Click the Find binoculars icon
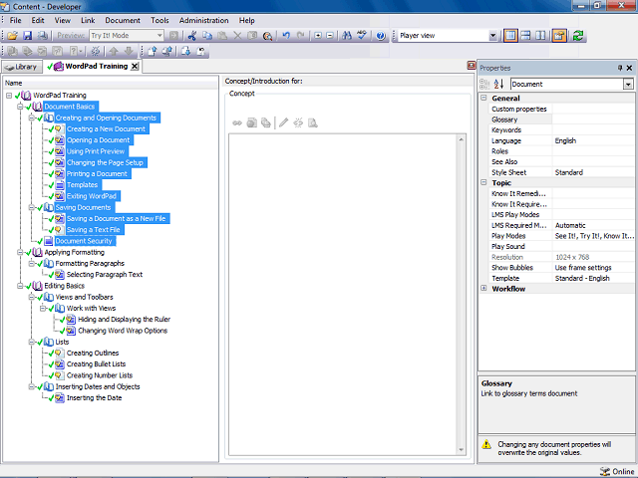638x478 pixels. pos(347,36)
